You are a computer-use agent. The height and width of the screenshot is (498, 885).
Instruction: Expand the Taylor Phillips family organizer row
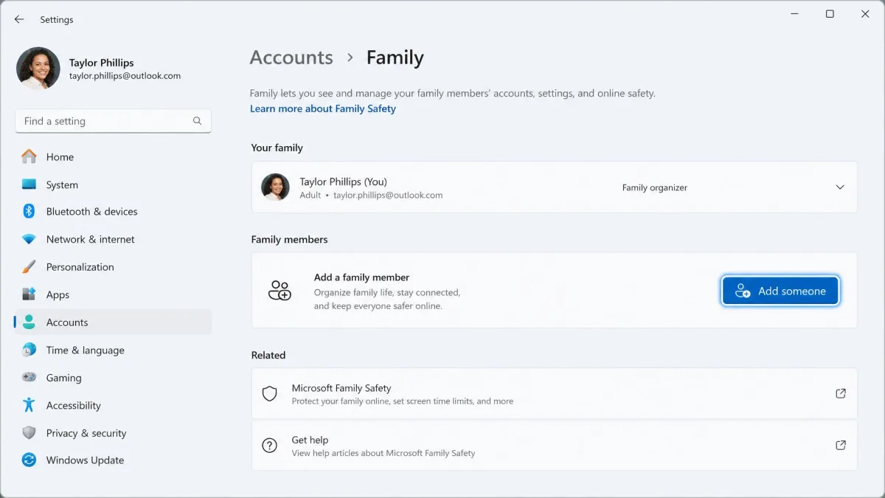pos(840,187)
